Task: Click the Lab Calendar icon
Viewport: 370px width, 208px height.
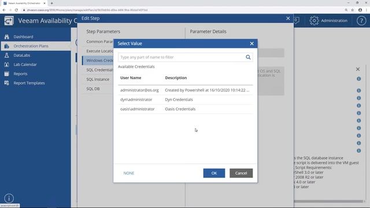Action: point(6,64)
